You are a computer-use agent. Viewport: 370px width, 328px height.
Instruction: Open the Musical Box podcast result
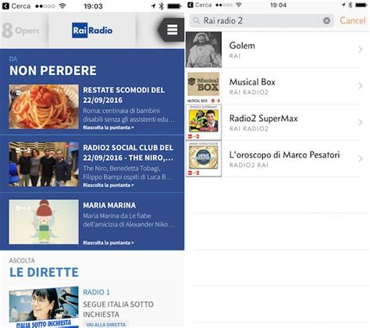tap(278, 86)
